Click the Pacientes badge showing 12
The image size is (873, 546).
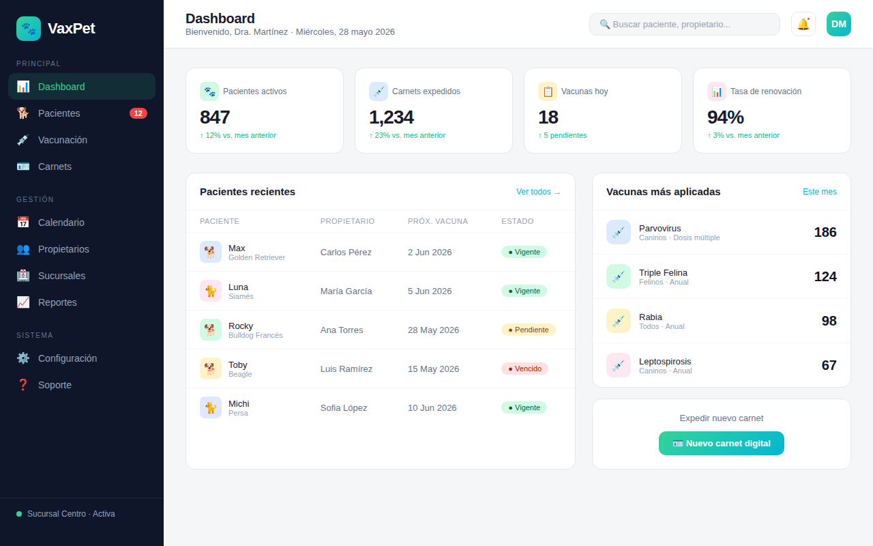click(x=138, y=113)
